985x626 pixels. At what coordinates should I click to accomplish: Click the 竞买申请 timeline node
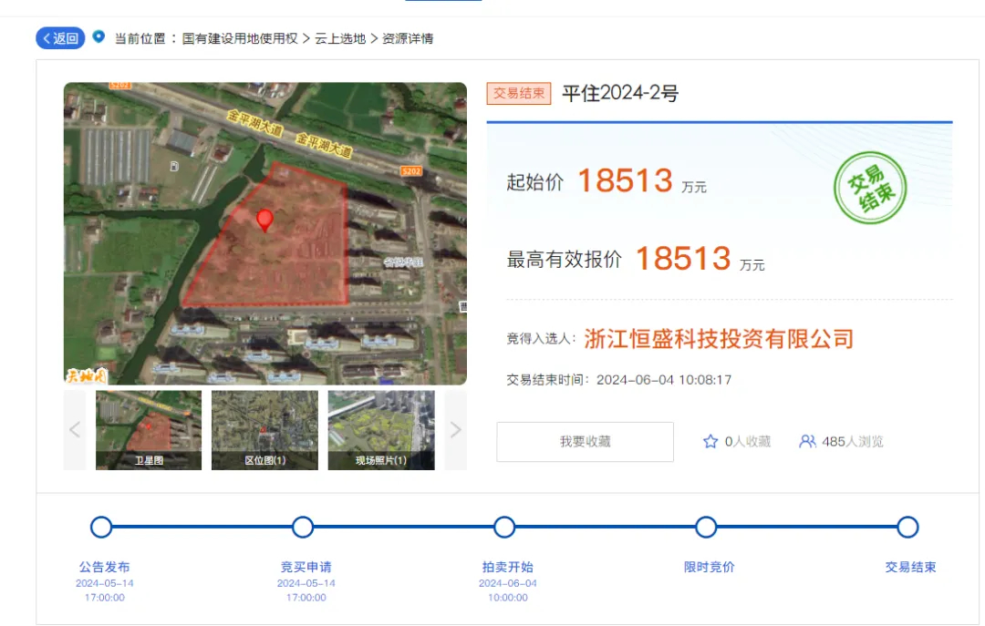(303, 527)
